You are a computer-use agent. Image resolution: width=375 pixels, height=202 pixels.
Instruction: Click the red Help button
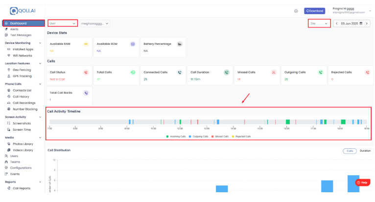click(x=363, y=182)
